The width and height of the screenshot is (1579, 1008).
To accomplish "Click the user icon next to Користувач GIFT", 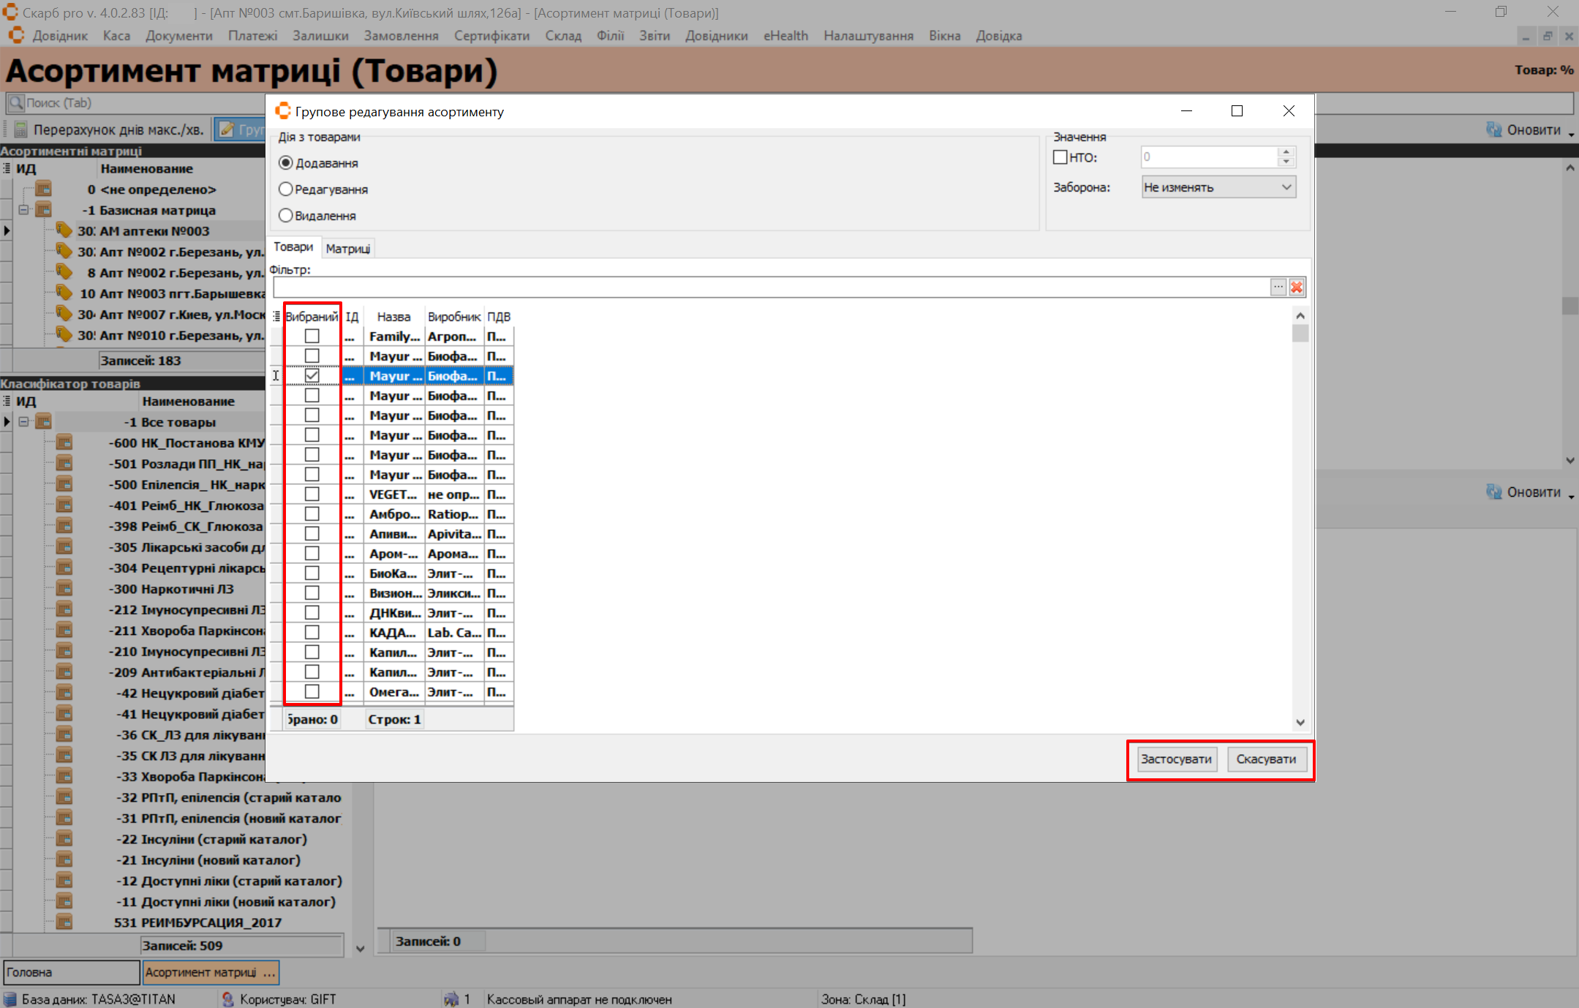I will tap(228, 999).
